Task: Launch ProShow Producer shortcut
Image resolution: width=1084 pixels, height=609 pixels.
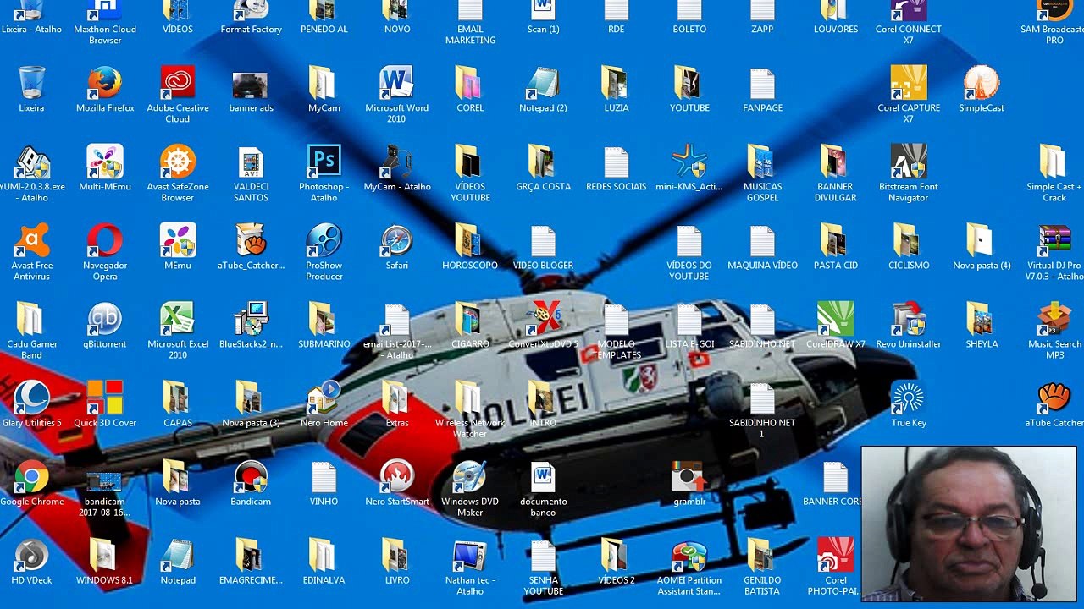Action: (x=324, y=241)
